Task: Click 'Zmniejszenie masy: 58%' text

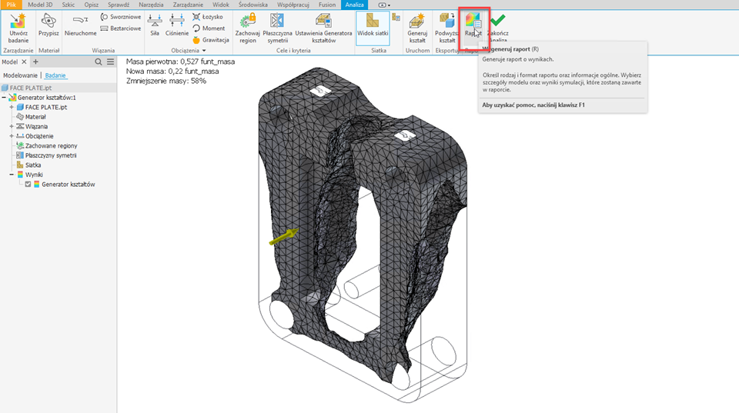Action: [x=166, y=81]
